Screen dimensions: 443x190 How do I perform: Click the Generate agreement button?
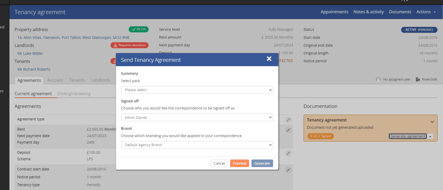tap(408, 136)
